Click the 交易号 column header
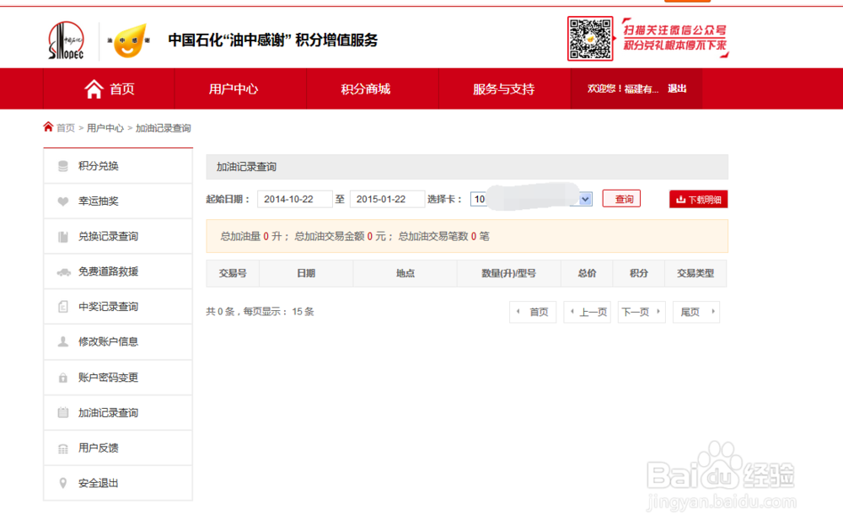843x531 pixels. click(x=233, y=273)
